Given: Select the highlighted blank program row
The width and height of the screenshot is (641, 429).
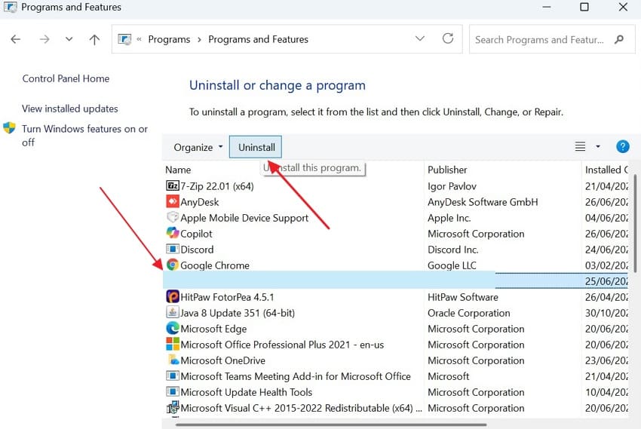Looking at the screenshot, I should pyautogui.click(x=395, y=281).
